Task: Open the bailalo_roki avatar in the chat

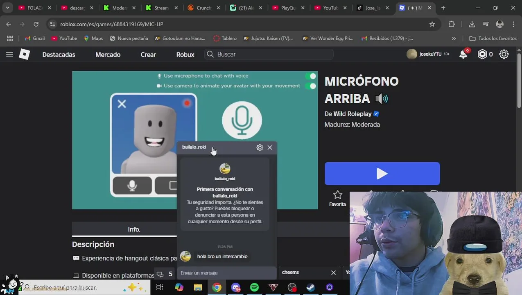Action: click(225, 168)
